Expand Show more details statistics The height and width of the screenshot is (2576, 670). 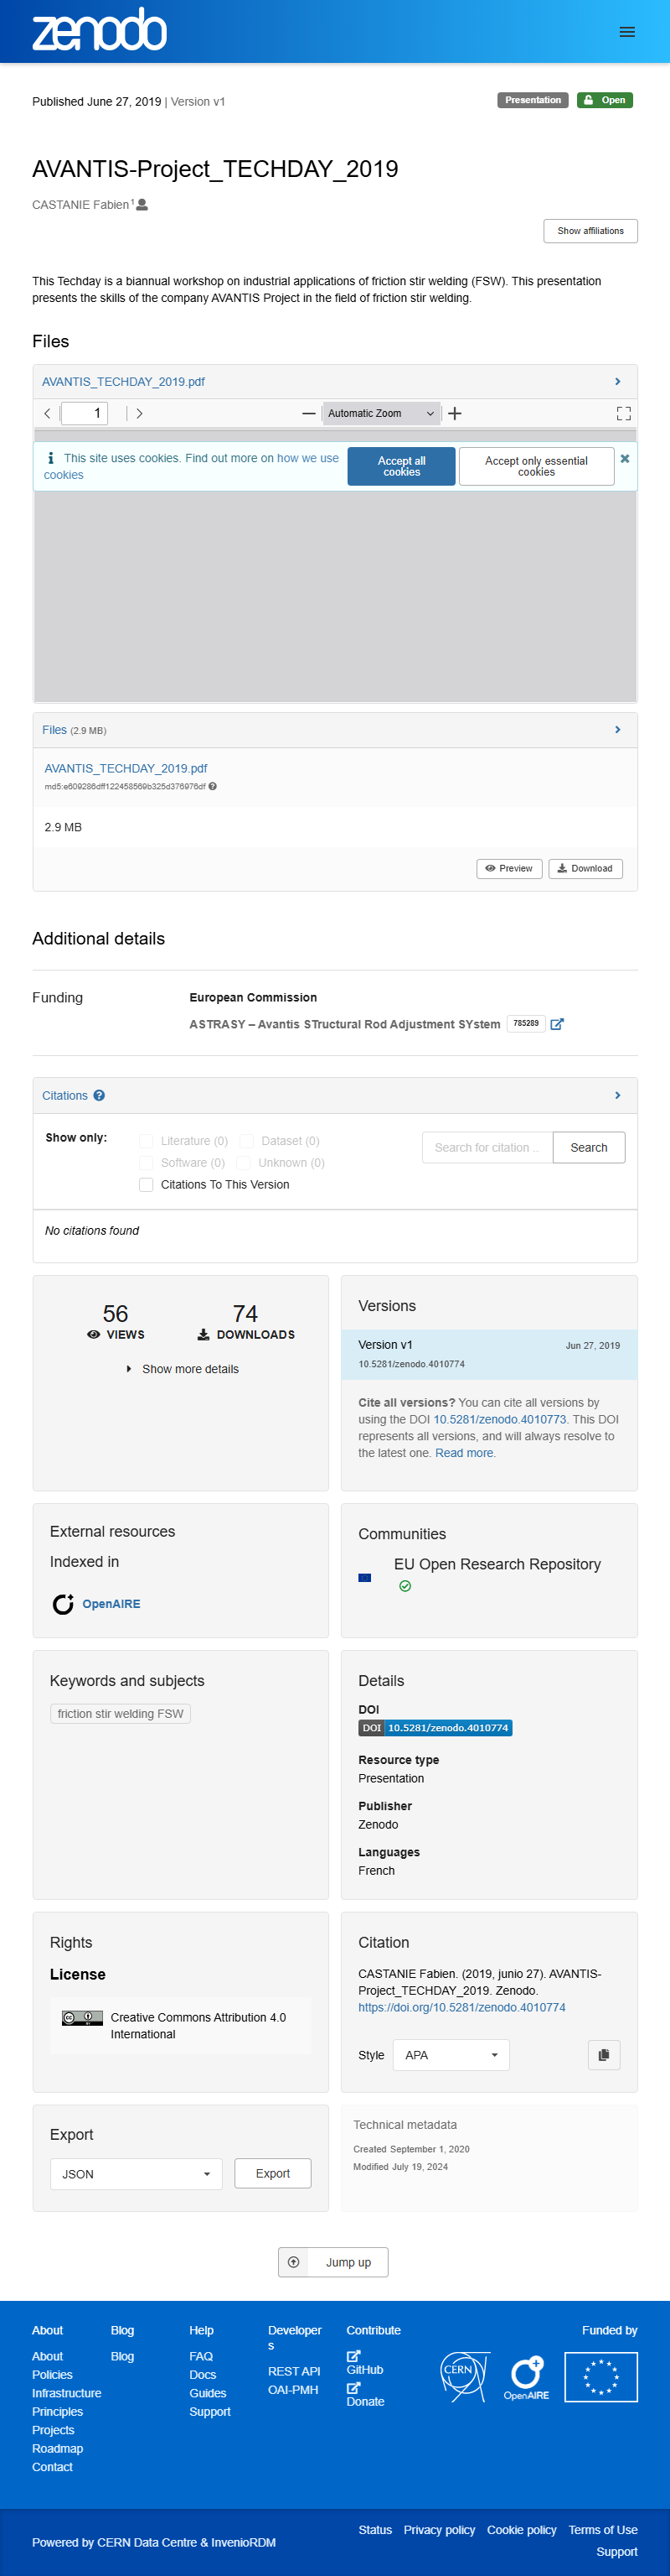183,1368
